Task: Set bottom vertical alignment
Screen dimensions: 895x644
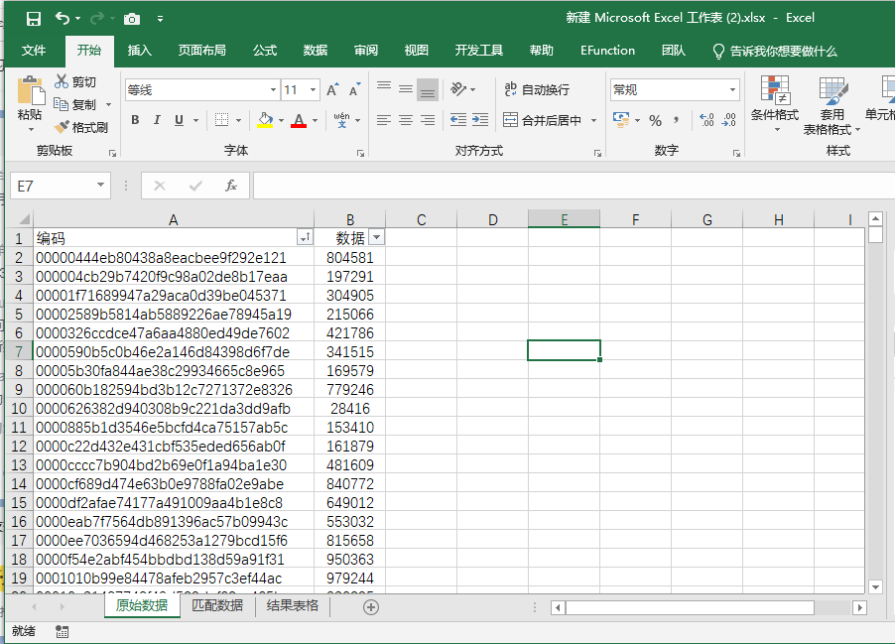Action: [428, 89]
